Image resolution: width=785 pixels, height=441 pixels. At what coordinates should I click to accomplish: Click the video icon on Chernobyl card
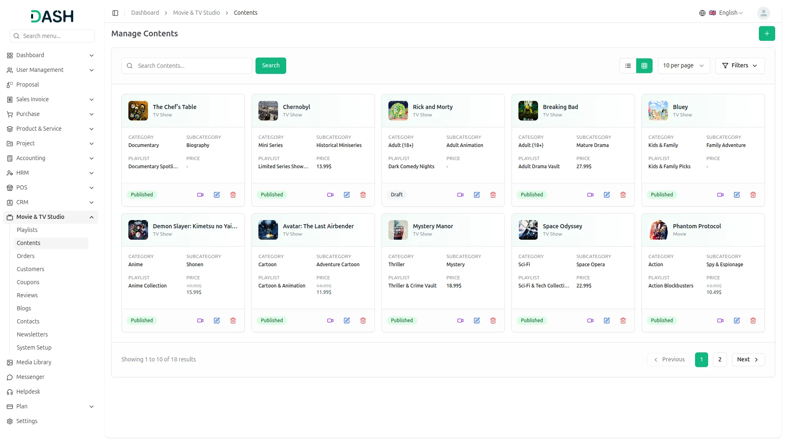tap(330, 195)
